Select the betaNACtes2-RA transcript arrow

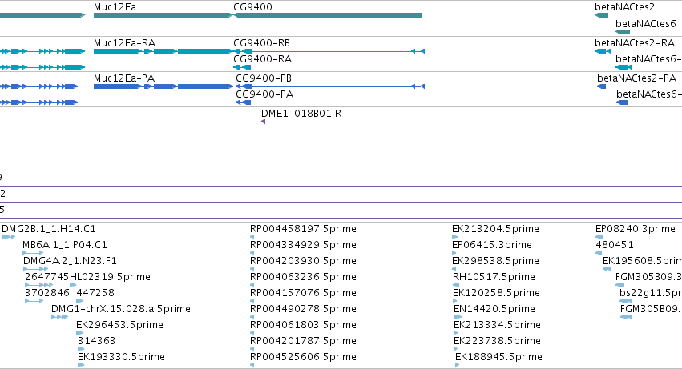point(603,51)
